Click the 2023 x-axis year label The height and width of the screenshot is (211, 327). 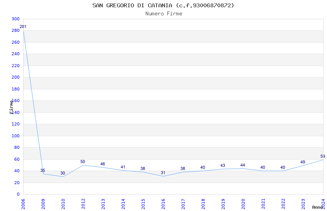(x=304, y=204)
